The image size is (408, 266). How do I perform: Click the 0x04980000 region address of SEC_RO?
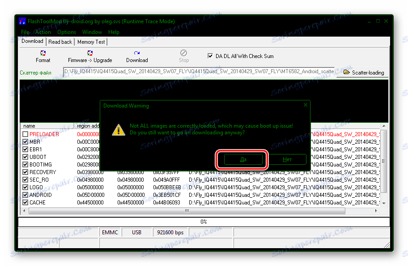tap(90, 180)
